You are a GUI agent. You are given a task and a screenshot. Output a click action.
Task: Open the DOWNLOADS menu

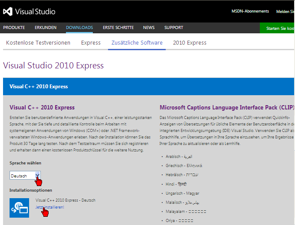coord(79,28)
